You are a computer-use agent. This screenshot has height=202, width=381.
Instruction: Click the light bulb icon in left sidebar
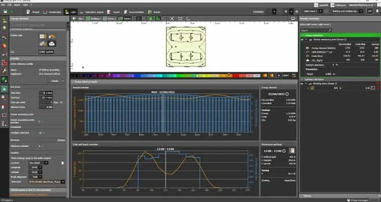click(4, 28)
